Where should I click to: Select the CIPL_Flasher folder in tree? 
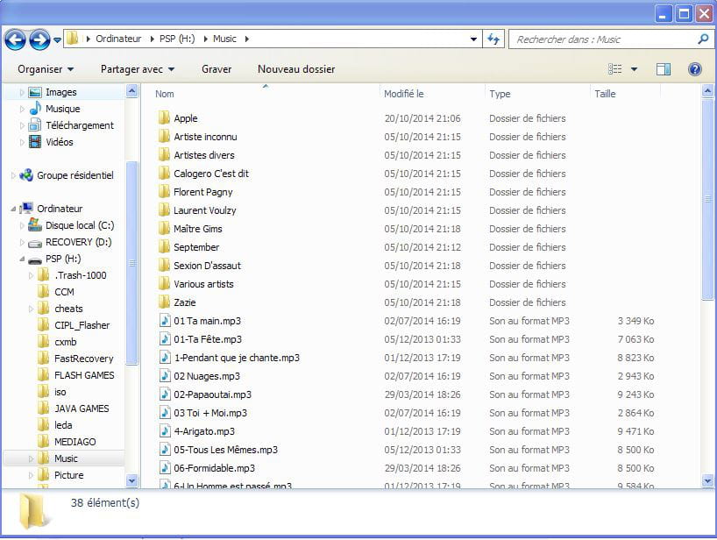pos(82,325)
